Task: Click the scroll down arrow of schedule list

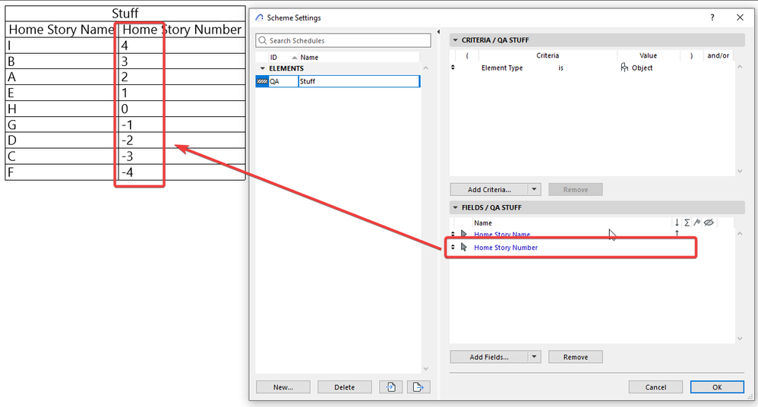Action: click(426, 368)
